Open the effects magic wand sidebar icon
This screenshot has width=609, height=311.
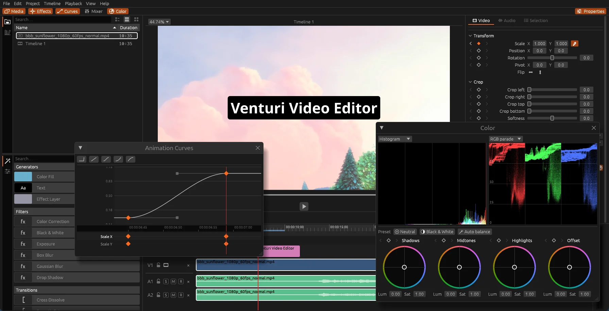tap(7, 161)
